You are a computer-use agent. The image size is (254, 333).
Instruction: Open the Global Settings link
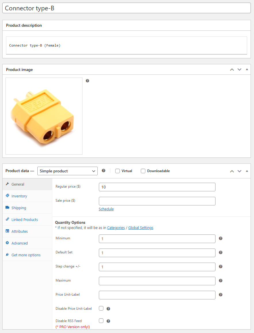[141, 228]
